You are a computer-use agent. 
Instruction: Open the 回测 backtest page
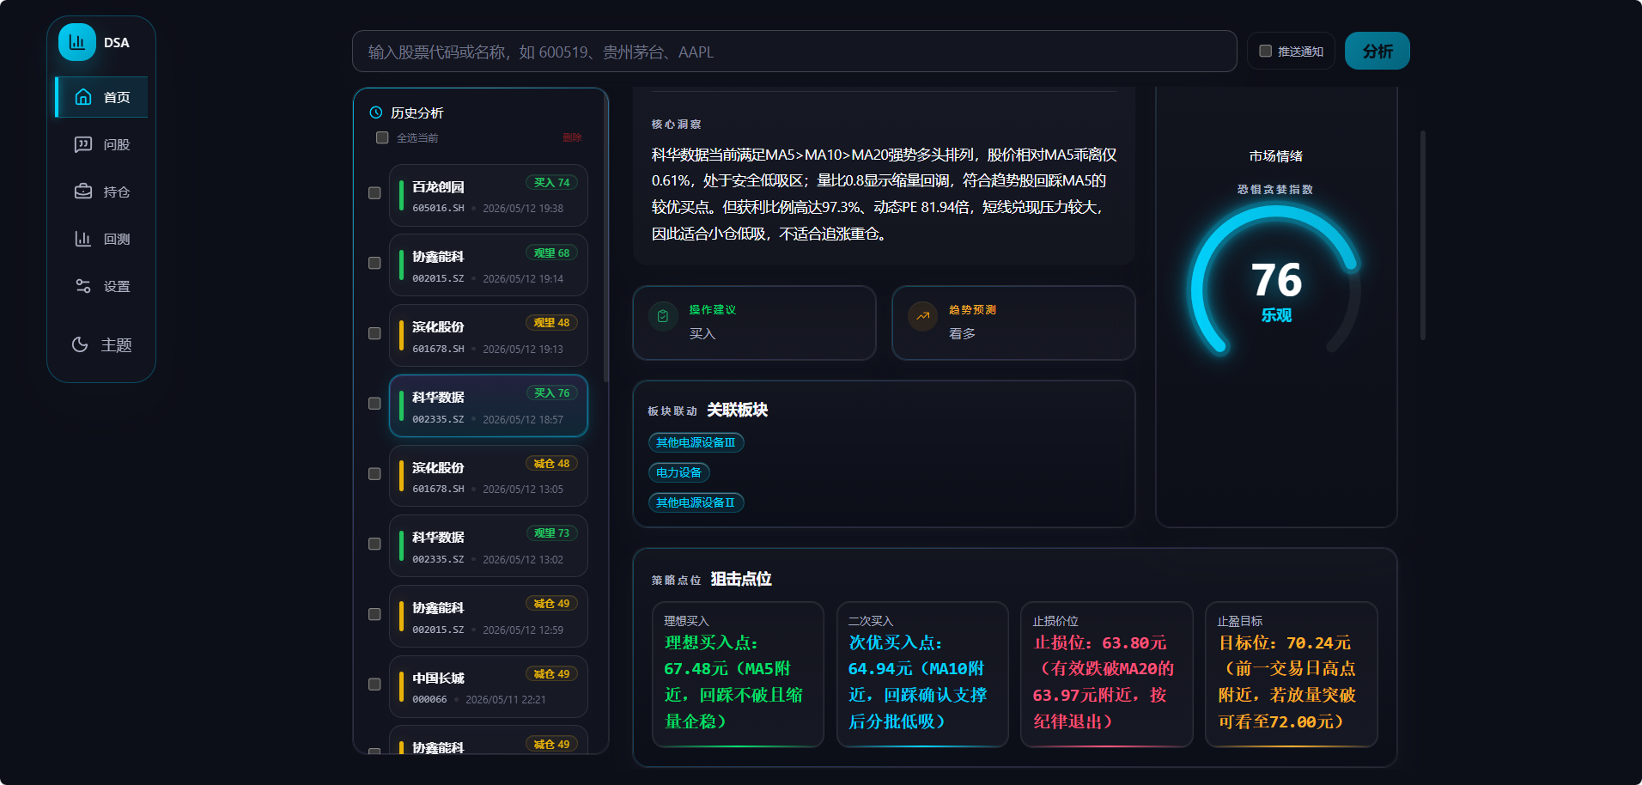(101, 239)
